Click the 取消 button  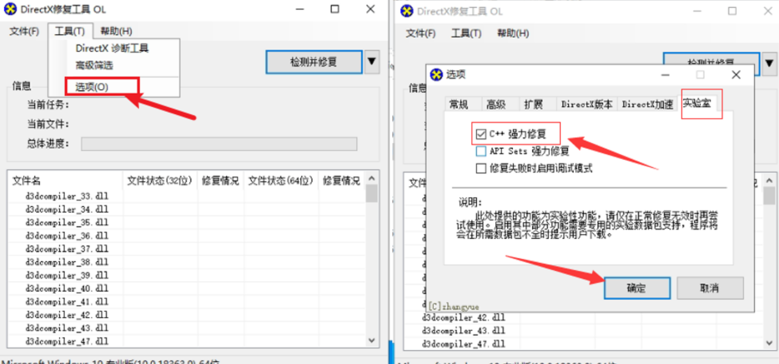(x=709, y=288)
